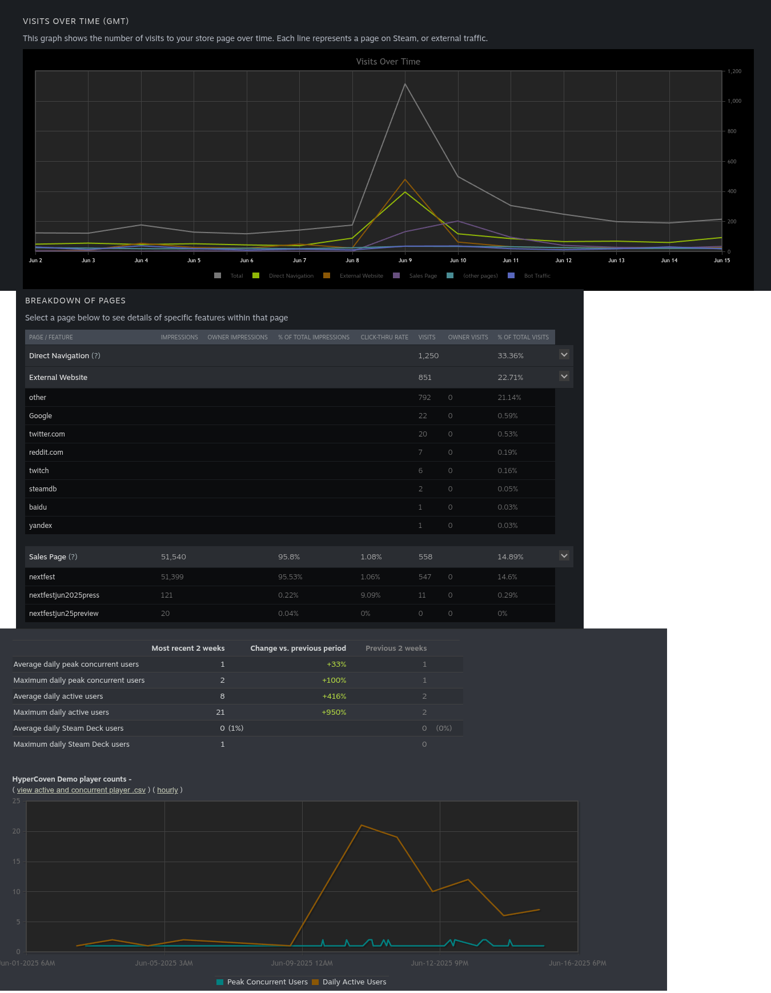Click the PAGE / FEATURE column header
The height and width of the screenshot is (993, 771).
pos(51,337)
